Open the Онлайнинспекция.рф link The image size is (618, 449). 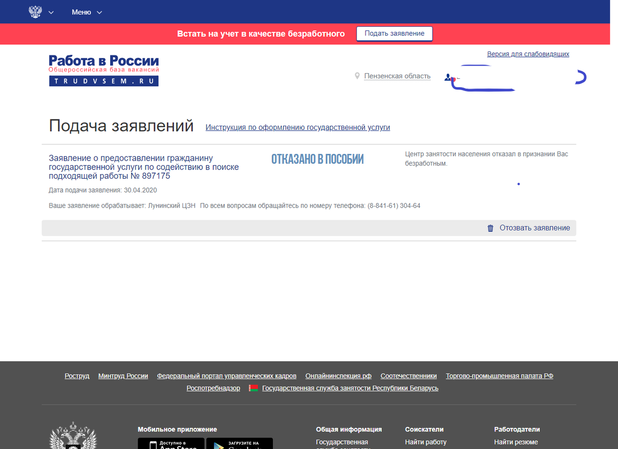[x=338, y=376]
